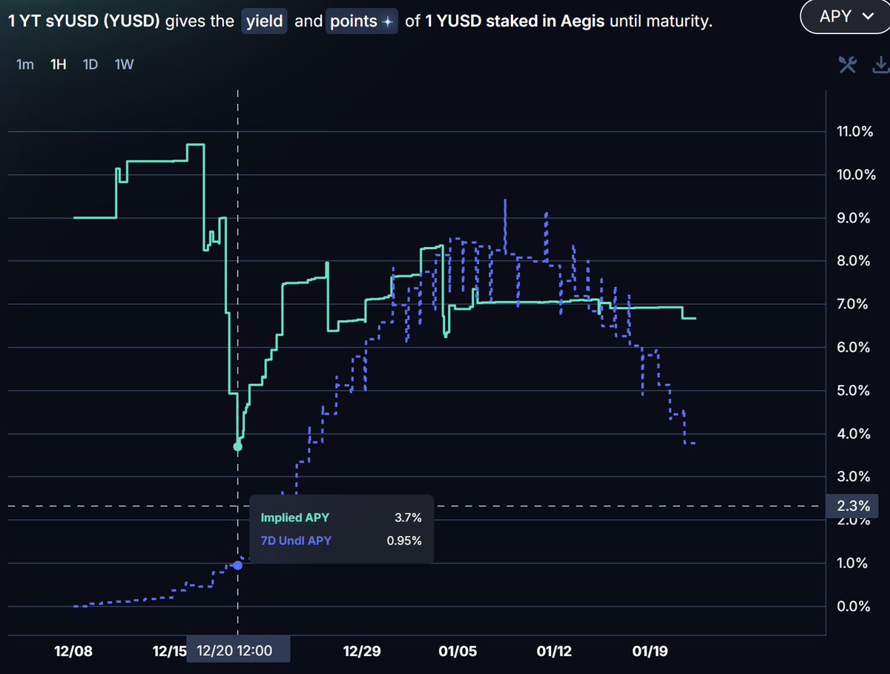Click the 0.95% value in tooltip
The height and width of the screenshot is (674, 890).
(404, 541)
